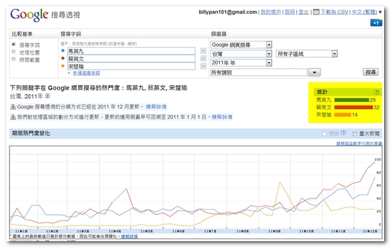Click the orange 宋楚瑜 total bar

(x=343, y=115)
